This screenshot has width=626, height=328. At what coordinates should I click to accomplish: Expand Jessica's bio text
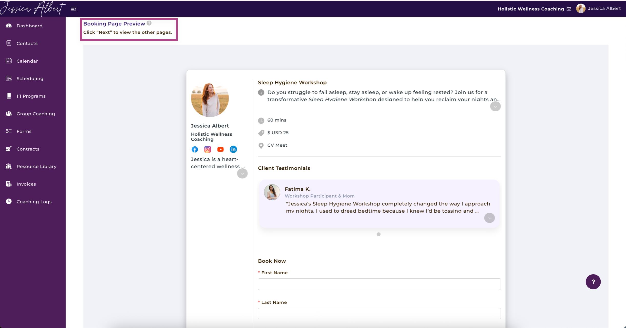coord(242,173)
